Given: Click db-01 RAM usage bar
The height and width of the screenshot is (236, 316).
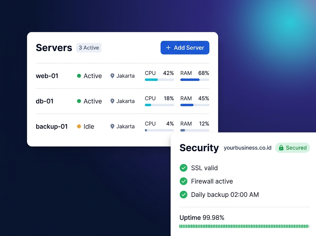Looking at the screenshot, I should tap(195, 105).
